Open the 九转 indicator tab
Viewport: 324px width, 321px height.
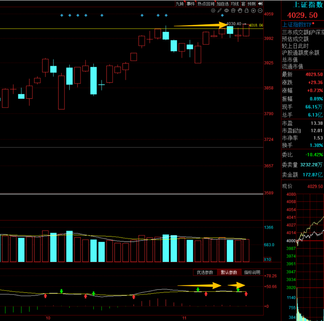pos(180,4)
